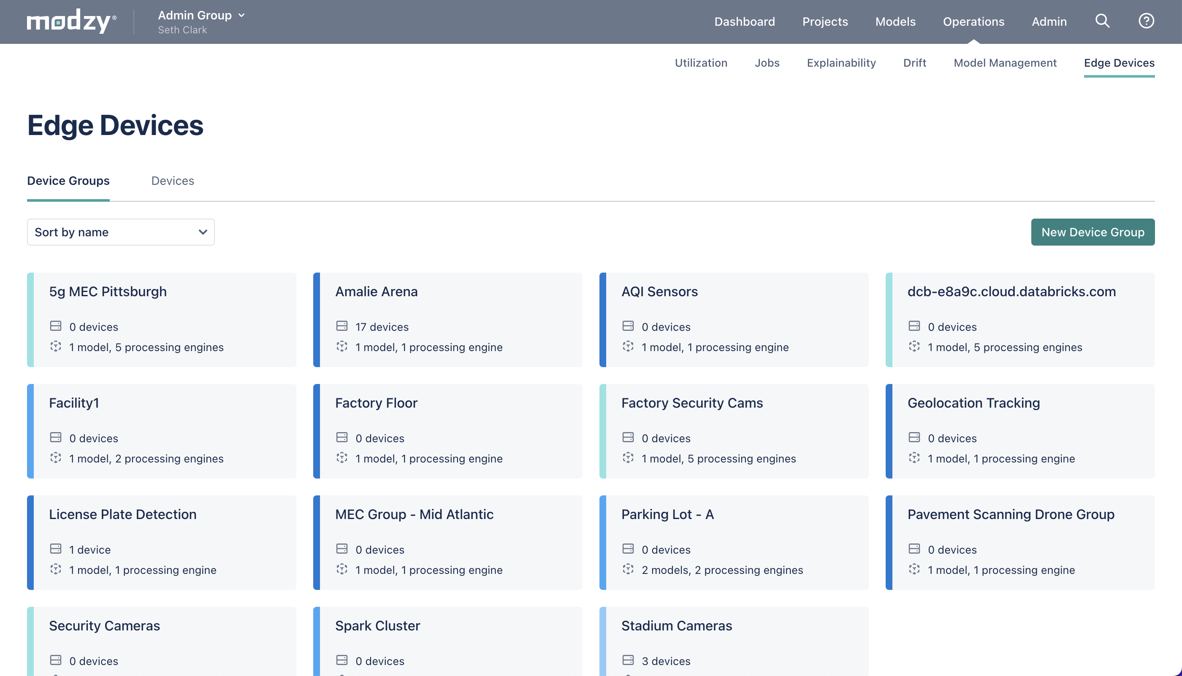This screenshot has height=676, width=1182.
Task: Click model icon on Geolocation Tracking card
Action: click(x=914, y=458)
